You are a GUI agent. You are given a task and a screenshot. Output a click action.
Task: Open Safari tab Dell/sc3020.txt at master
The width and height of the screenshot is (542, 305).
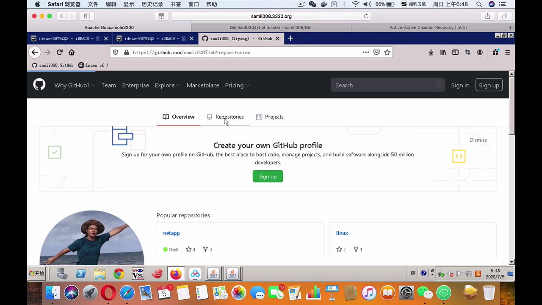[271, 28]
